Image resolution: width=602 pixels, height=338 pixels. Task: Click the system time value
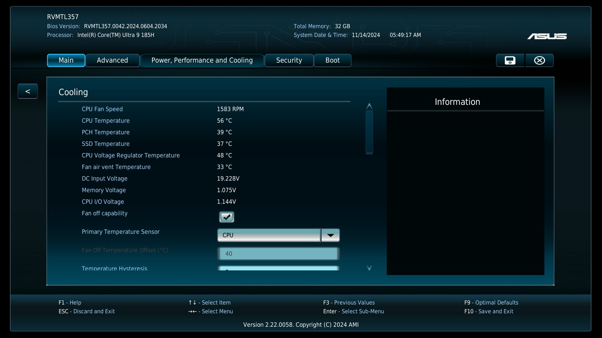pyautogui.click(x=405, y=35)
